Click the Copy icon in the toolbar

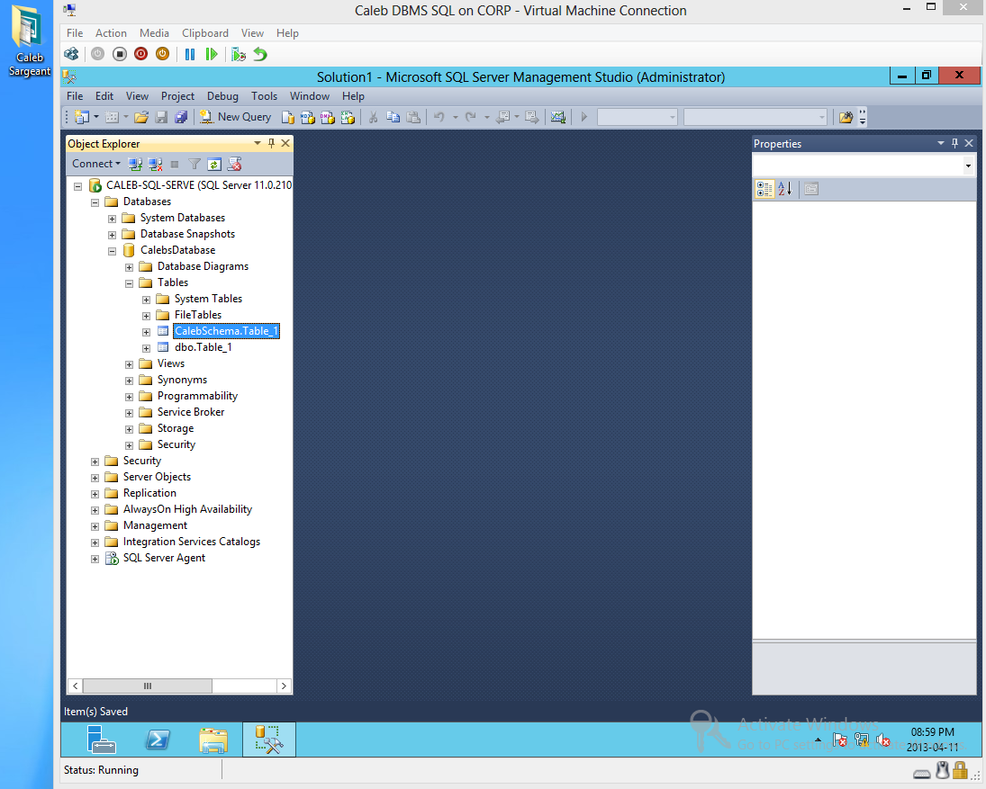click(x=393, y=117)
